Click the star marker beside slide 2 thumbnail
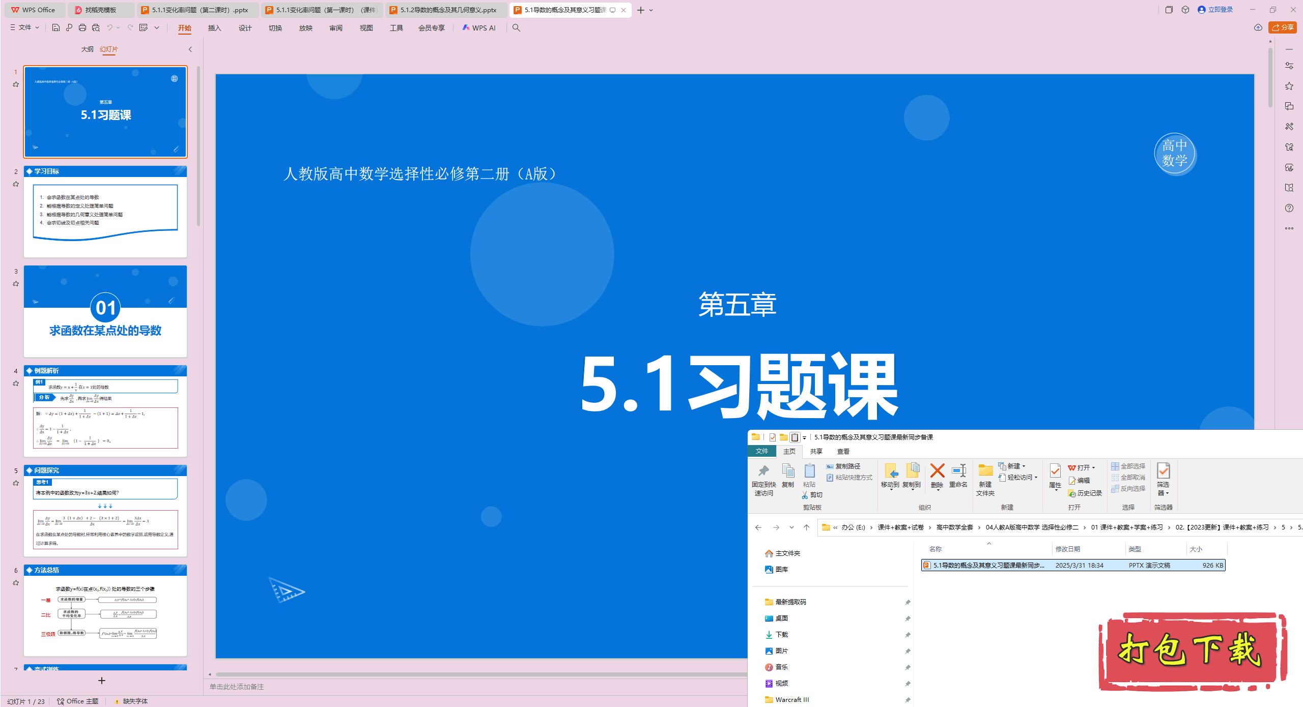Image resolution: width=1303 pixels, height=707 pixels. [16, 184]
